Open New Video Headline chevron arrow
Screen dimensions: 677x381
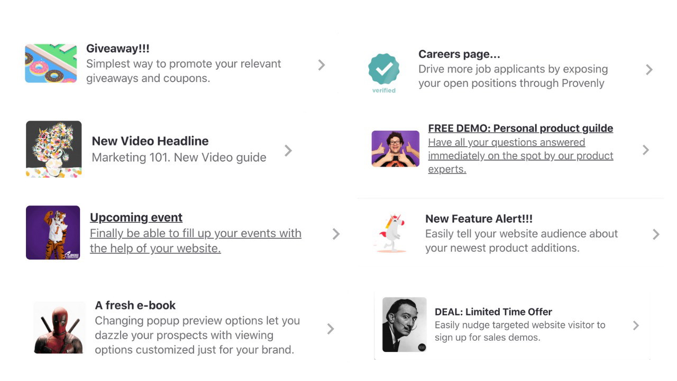(x=288, y=150)
